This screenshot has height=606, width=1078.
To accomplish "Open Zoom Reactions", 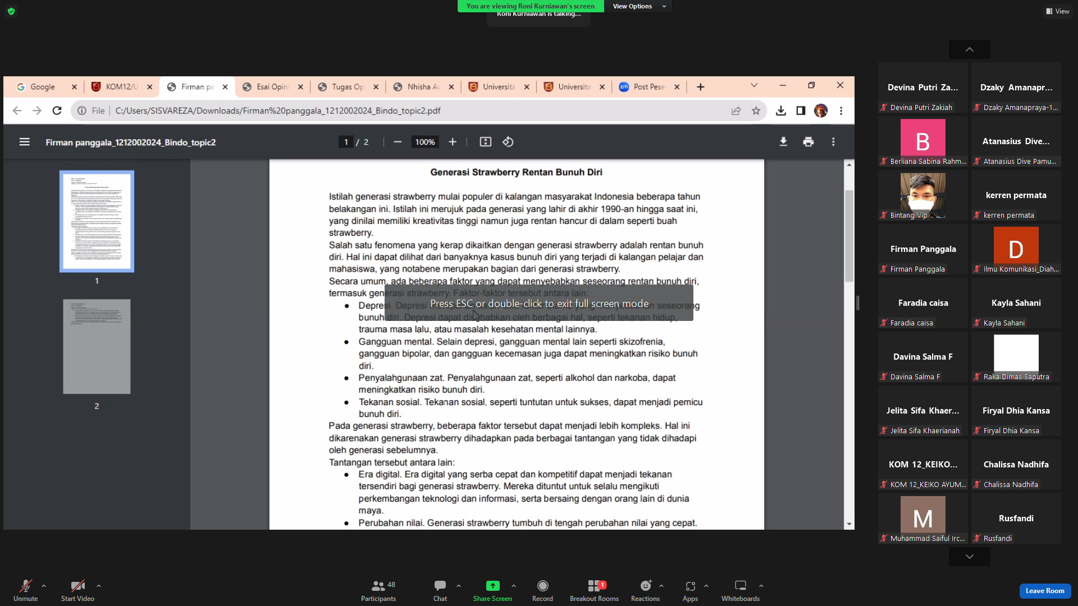I will (645, 591).
